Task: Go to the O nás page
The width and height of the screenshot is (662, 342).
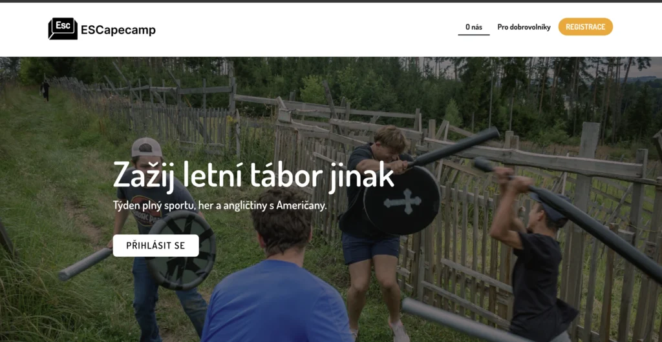Action: pyautogui.click(x=474, y=27)
